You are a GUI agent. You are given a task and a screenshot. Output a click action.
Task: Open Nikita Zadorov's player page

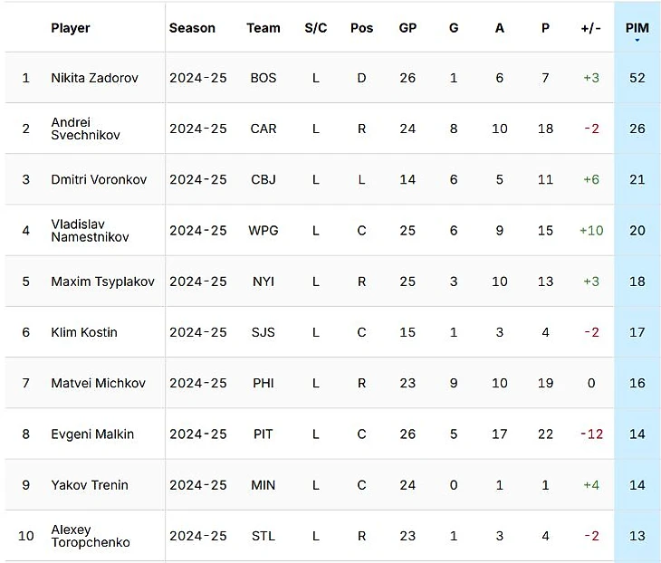point(94,78)
